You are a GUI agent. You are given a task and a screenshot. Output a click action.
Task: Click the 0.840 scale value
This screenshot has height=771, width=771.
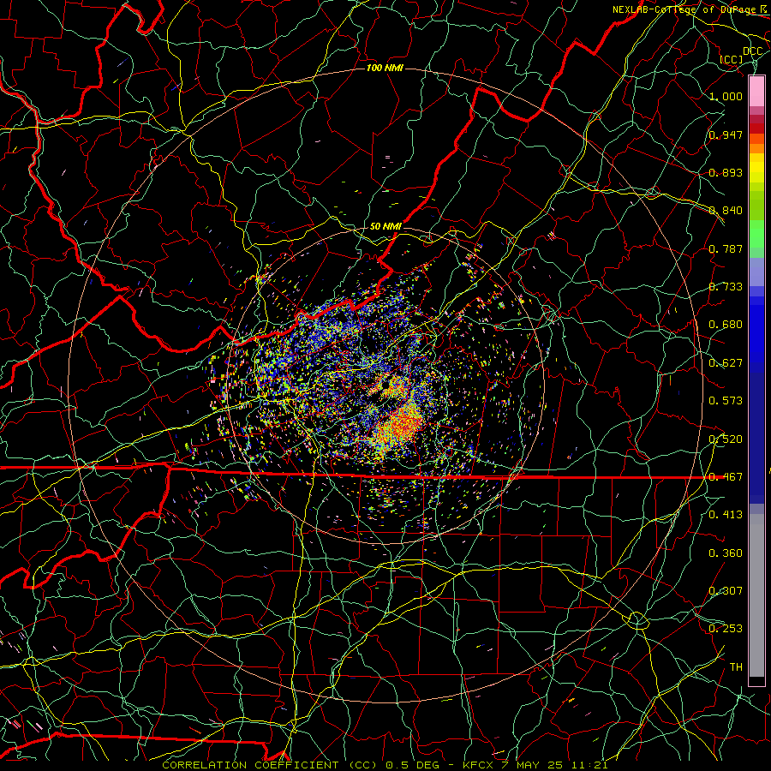point(726,211)
